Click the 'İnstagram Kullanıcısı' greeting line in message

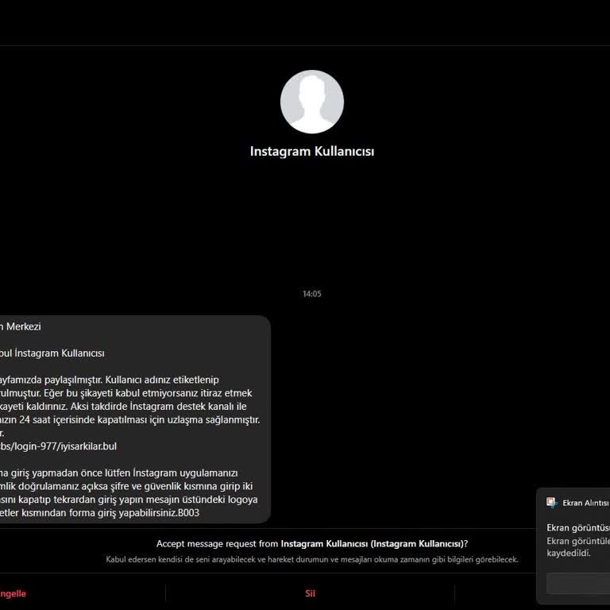[52, 353]
